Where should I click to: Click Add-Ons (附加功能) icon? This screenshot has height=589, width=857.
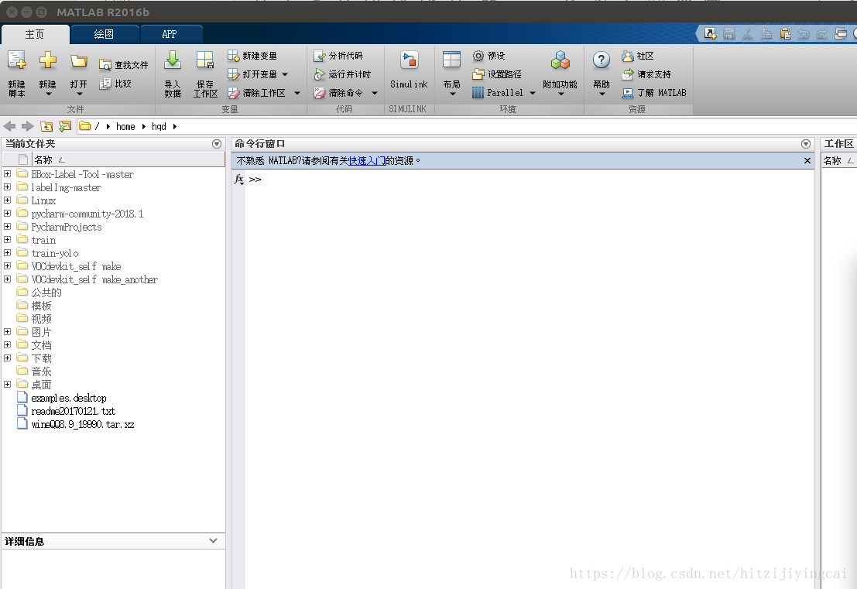560,60
